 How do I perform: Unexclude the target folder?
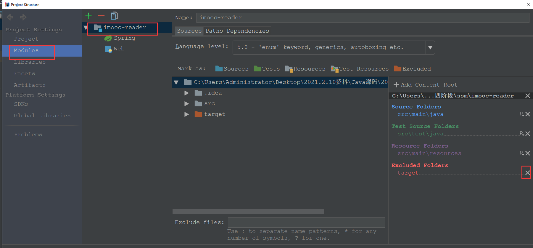528,173
